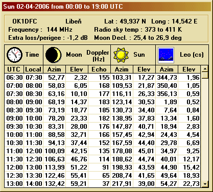Click the Lat 49,937 N text
Screen dimensions: 213x192
tap(125, 21)
